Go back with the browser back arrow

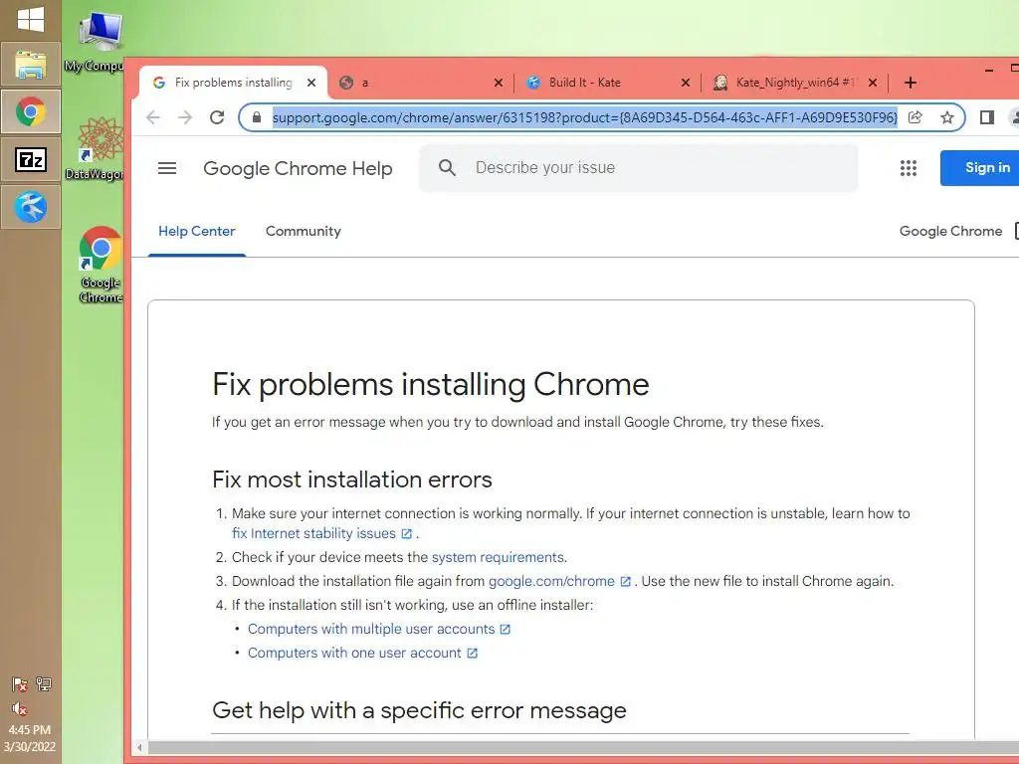(153, 117)
